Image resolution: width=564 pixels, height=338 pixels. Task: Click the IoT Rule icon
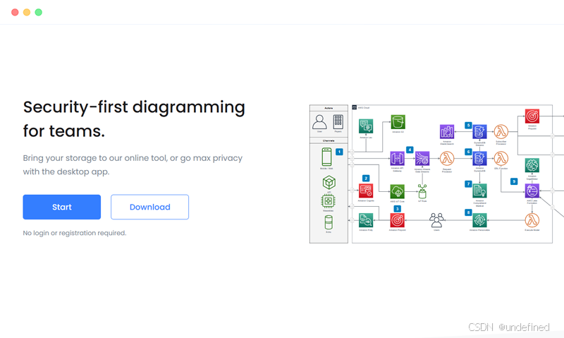[x=422, y=191]
